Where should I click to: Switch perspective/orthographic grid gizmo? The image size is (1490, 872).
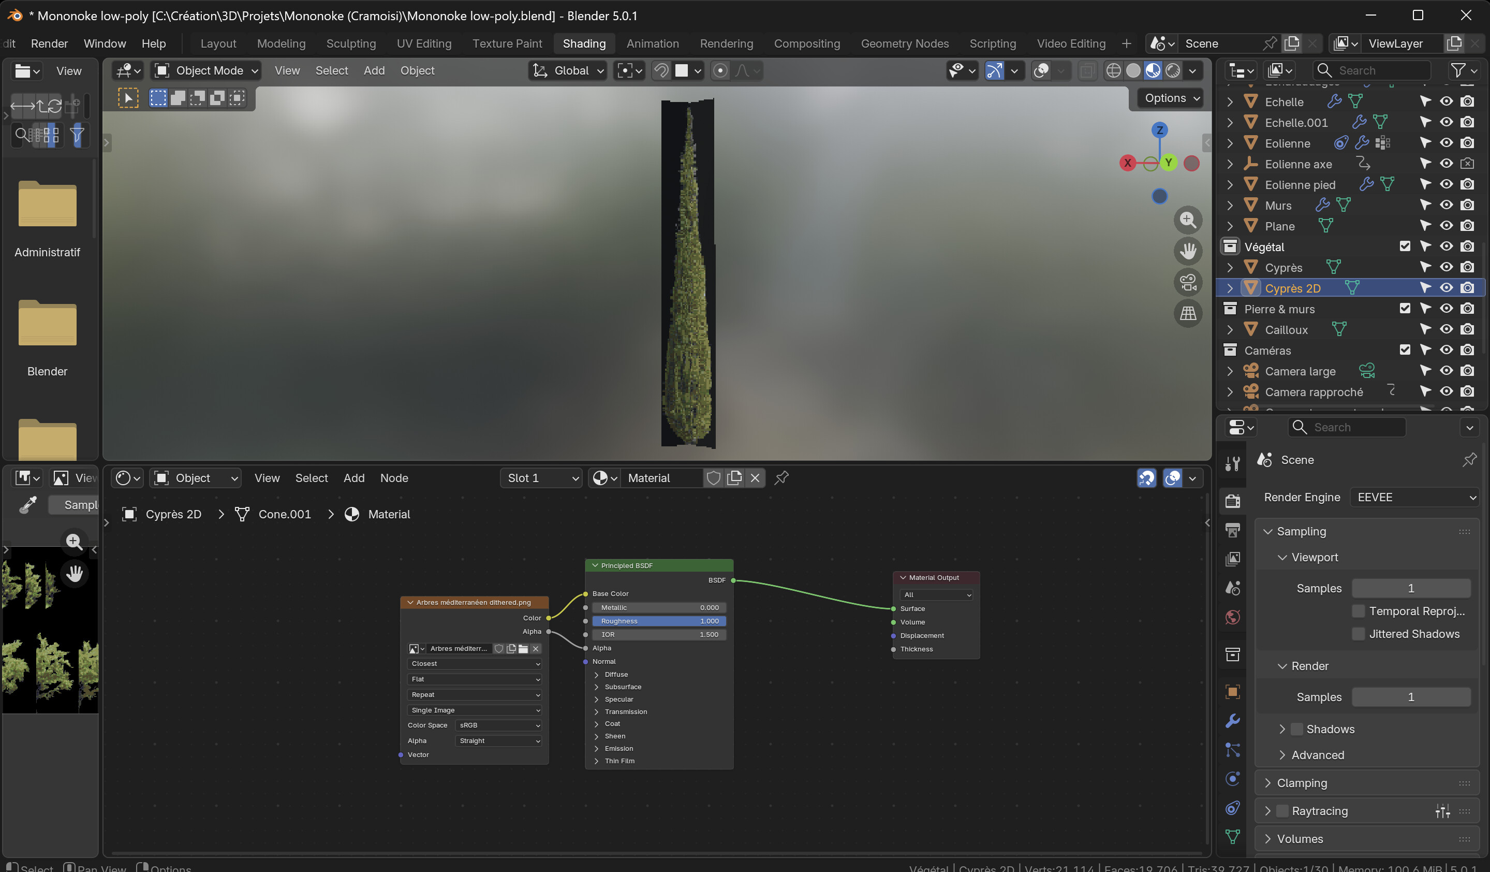[1188, 314]
